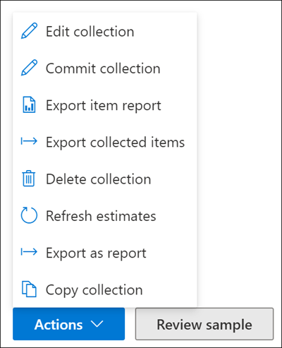Click the blue Actions button
282x348 pixels.
(68, 324)
